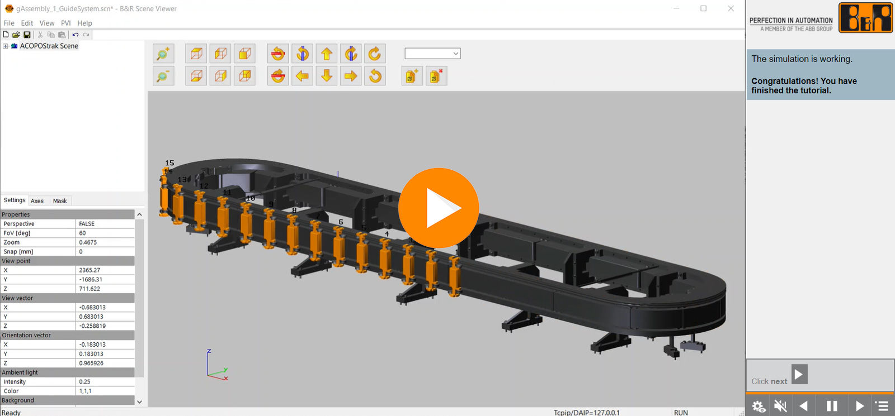This screenshot has width=895, height=416.
Task: Open the tutorial player settings gear
Action: coord(759,406)
